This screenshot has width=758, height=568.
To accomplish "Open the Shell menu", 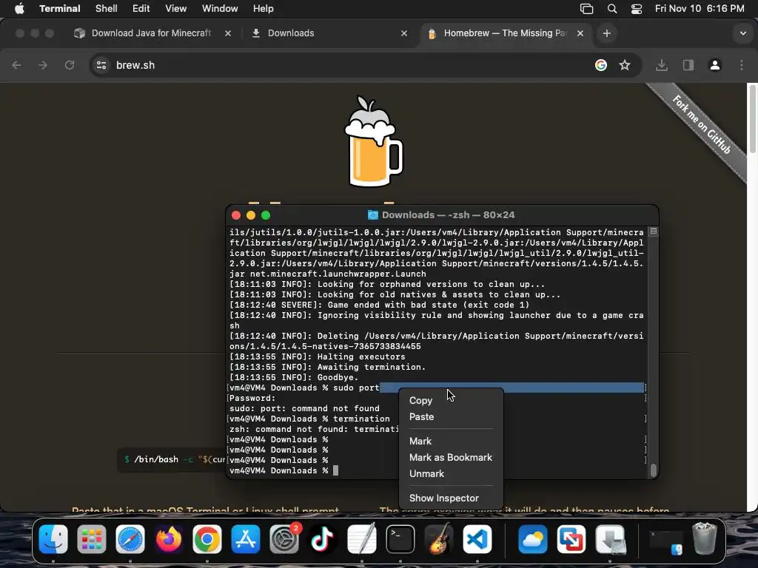I will click(x=106, y=9).
